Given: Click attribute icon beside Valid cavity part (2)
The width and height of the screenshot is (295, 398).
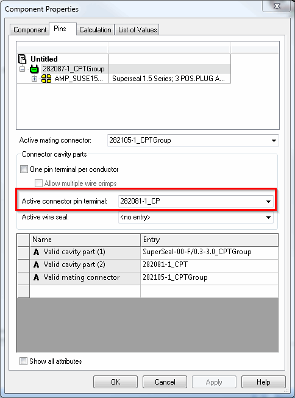Looking at the screenshot, I should click(37, 265).
